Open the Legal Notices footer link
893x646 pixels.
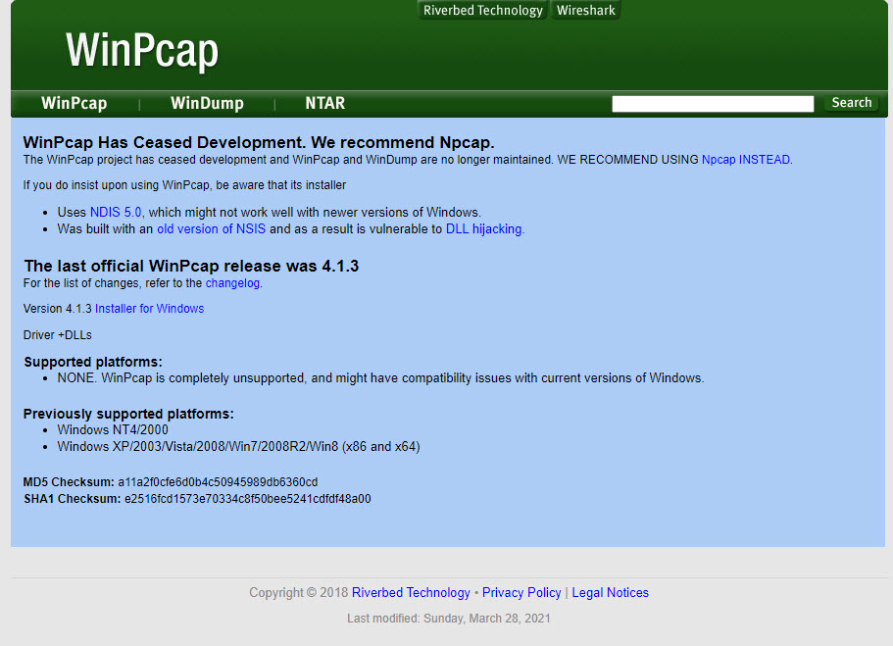coord(610,592)
